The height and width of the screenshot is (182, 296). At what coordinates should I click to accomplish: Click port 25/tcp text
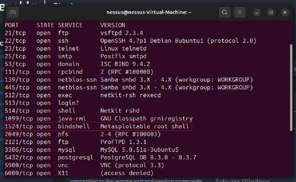coord(15,56)
